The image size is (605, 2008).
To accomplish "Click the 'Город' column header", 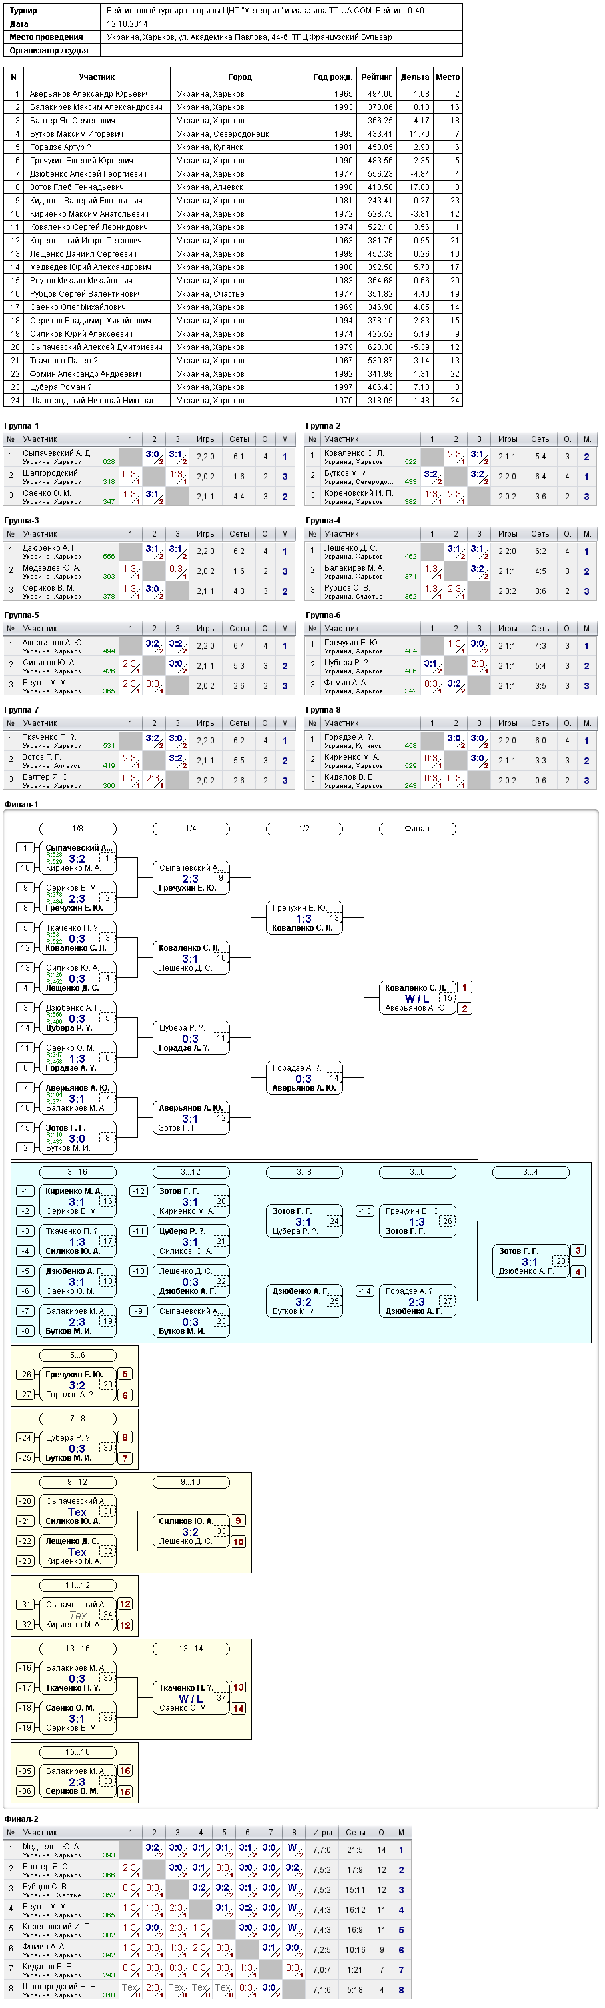I will pyautogui.click(x=240, y=77).
